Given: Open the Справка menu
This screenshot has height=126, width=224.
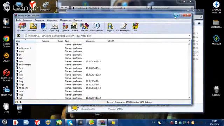Looking at the screenshot, I should (78, 20).
